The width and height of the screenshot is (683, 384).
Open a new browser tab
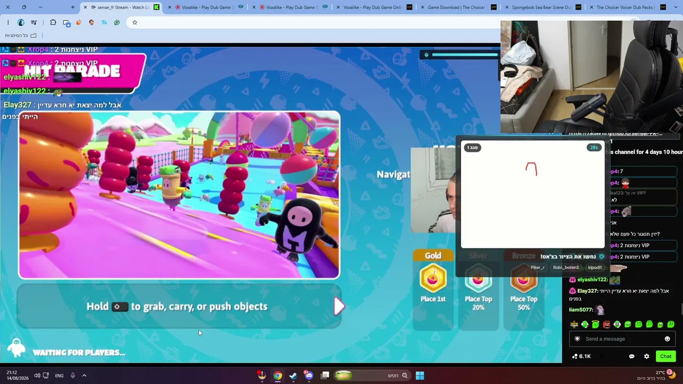(73, 7)
